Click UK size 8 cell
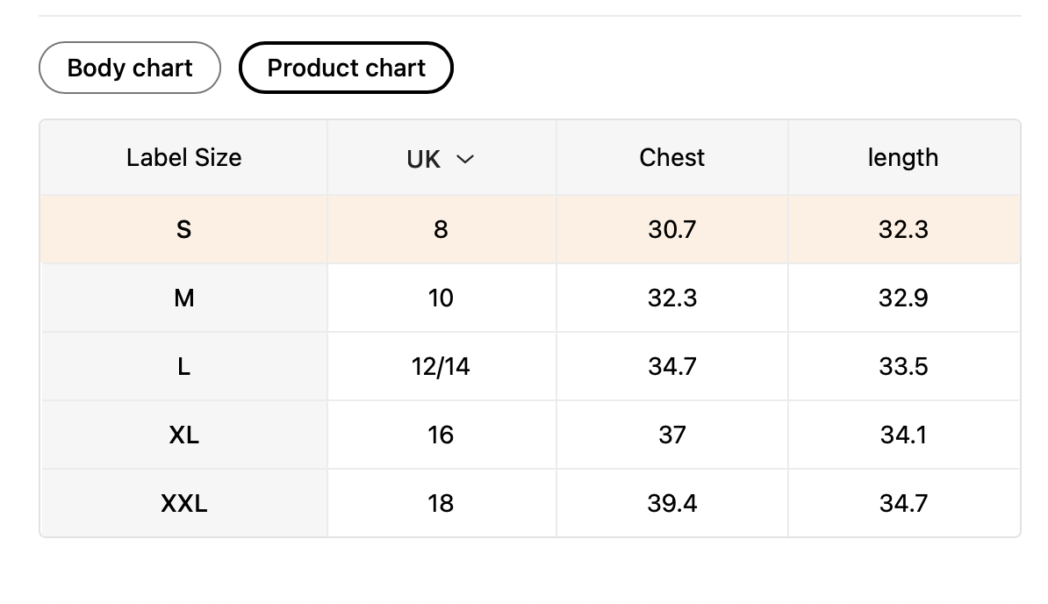The height and width of the screenshot is (604, 1048). click(x=441, y=230)
